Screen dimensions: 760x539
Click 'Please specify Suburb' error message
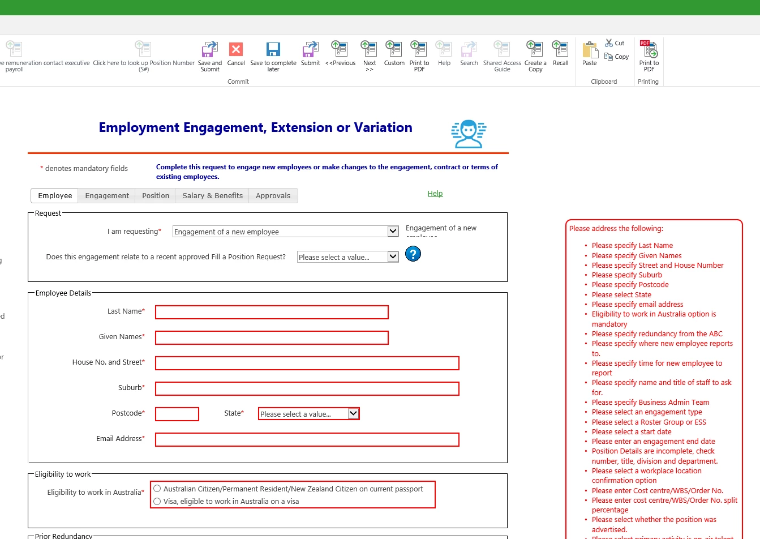[x=627, y=275]
